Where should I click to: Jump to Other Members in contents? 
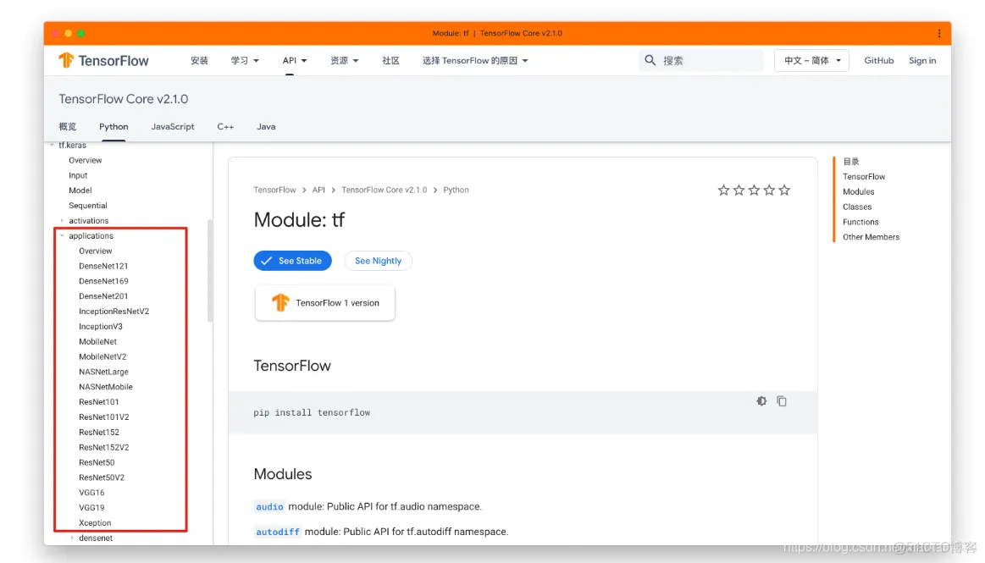[x=872, y=237]
